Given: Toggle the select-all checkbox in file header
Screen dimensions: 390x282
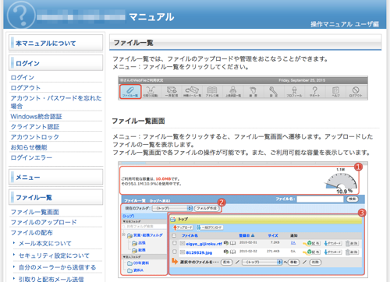Looking at the screenshot, I should 175,235.
